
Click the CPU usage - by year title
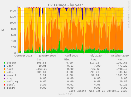pyautogui.click(x=65, y=5)
